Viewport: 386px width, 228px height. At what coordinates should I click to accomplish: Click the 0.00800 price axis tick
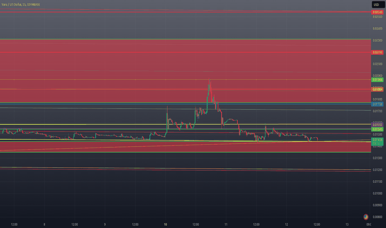(x=378, y=217)
